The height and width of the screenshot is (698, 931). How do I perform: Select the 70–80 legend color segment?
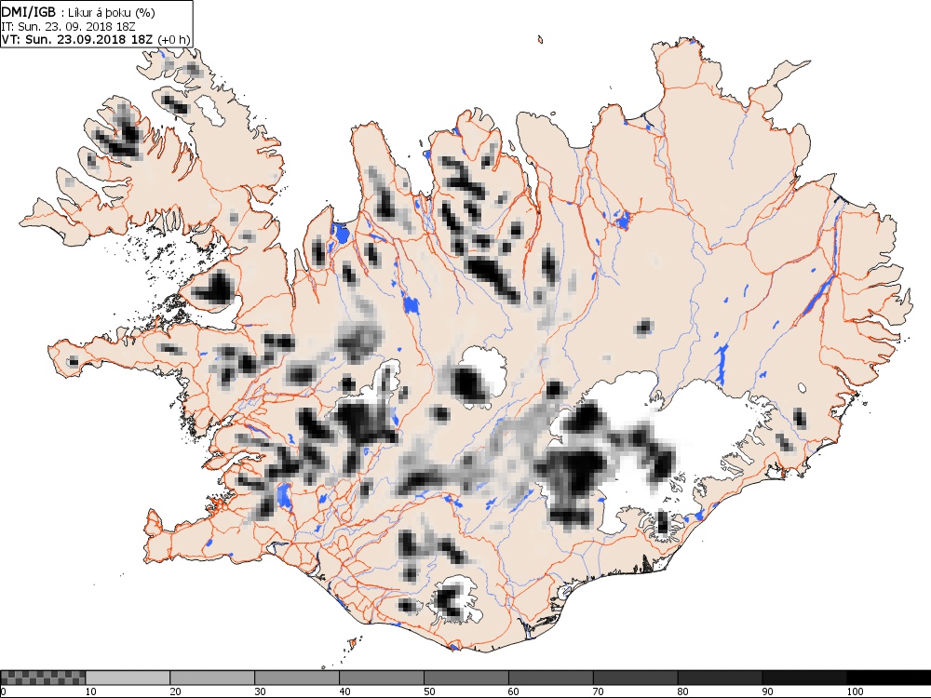pos(635,678)
